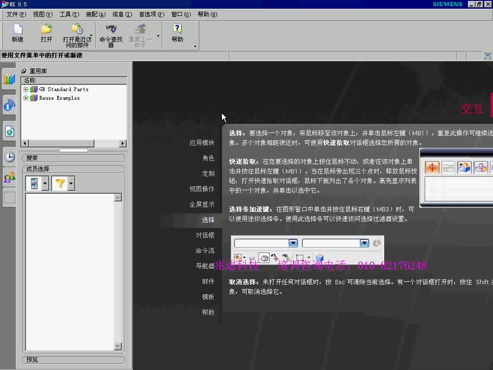Click the panel splitter grip above 搜索
Image resolution: width=493 pixels, height=370 pixels.
74,150
